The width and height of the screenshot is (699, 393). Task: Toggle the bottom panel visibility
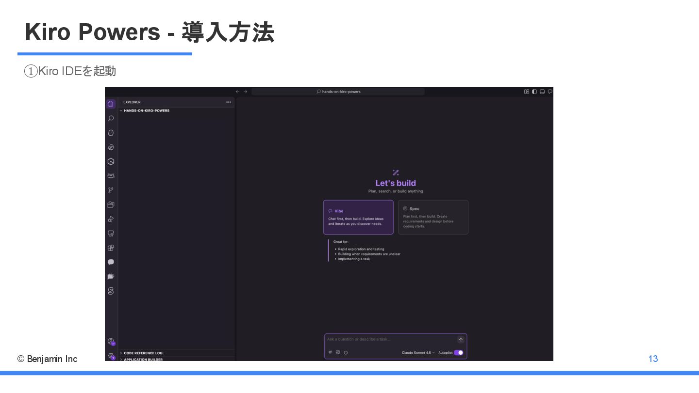click(542, 92)
